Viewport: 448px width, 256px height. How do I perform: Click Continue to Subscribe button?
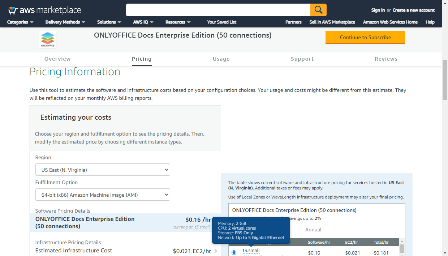(365, 37)
